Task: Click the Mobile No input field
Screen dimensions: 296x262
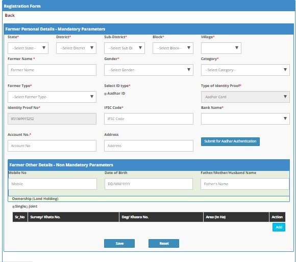Action: (x=53, y=184)
